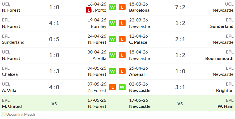
Task: Click the green W badge beside Newcastle vs Brighton
Action: coord(122,87)
